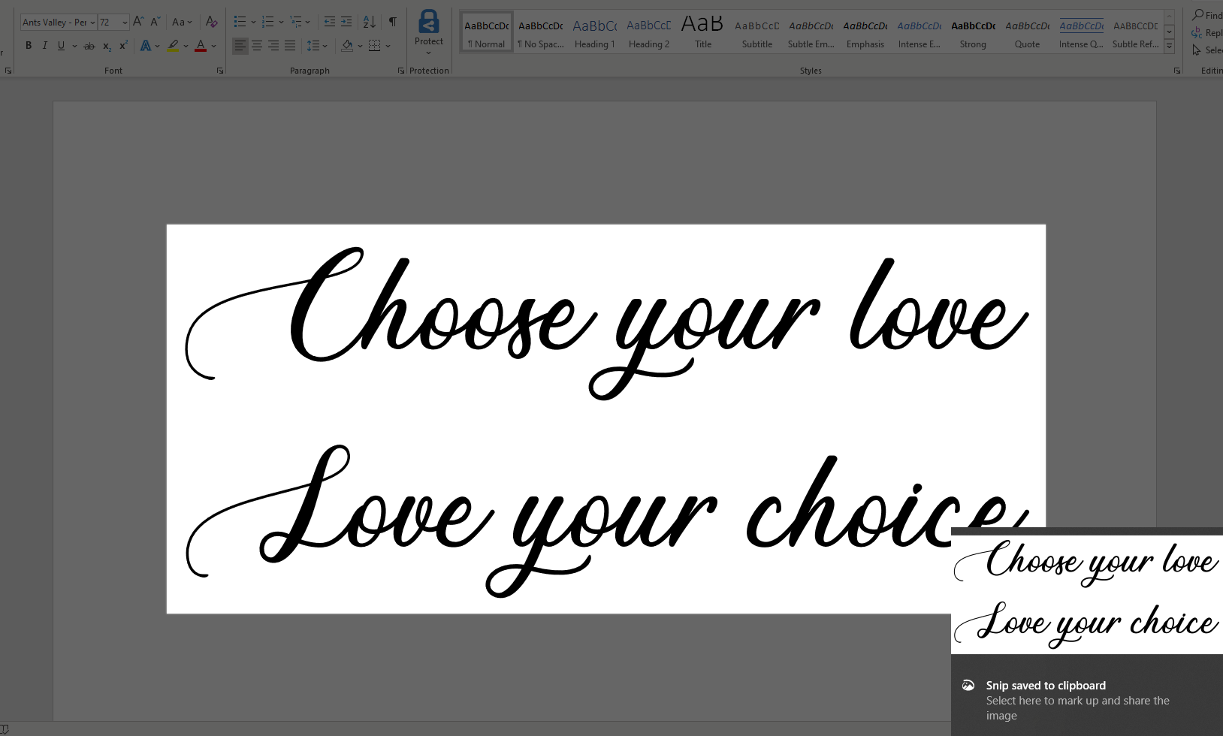Toggle strikethrough formatting
Image resolution: width=1223 pixels, height=736 pixels.
coord(89,46)
